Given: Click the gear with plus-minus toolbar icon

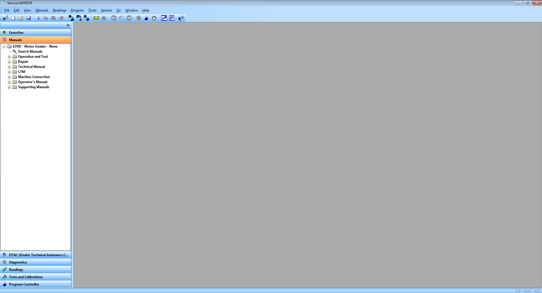Looking at the screenshot, I should point(6,18).
